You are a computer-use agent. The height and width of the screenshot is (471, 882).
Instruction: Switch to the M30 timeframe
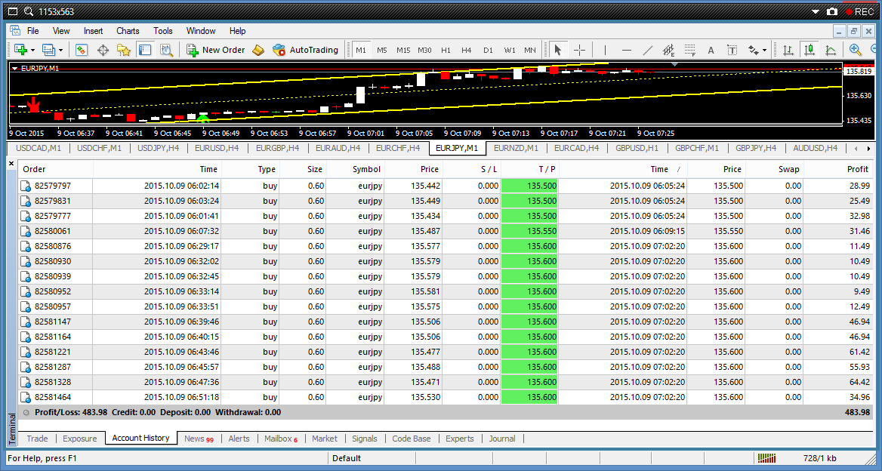(x=424, y=50)
